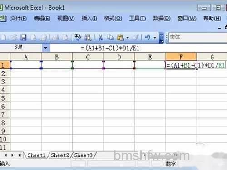Select column G header
Image resolution: width=227 pixels, height=170 pixels.
click(212, 57)
